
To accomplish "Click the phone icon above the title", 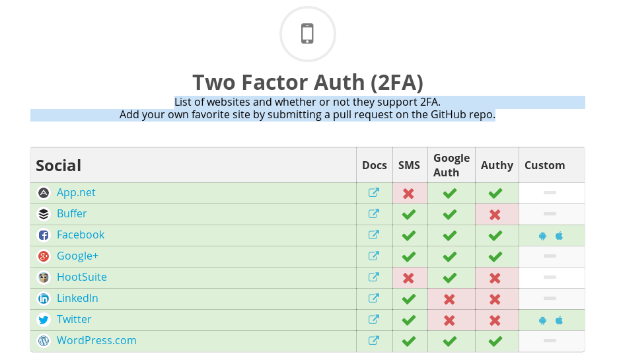I will [307, 34].
